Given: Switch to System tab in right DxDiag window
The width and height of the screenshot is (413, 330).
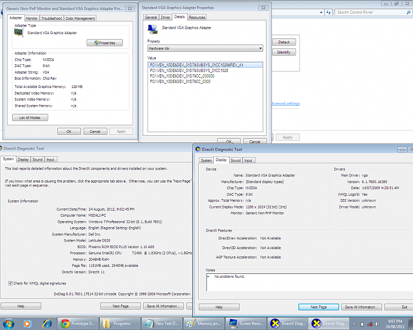Looking at the screenshot, I should click(x=206, y=160).
